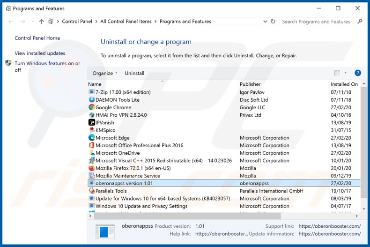The image size is (370, 247).
Task: Click the Visual C++ Redistributable icon
Action: (x=91, y=160)
